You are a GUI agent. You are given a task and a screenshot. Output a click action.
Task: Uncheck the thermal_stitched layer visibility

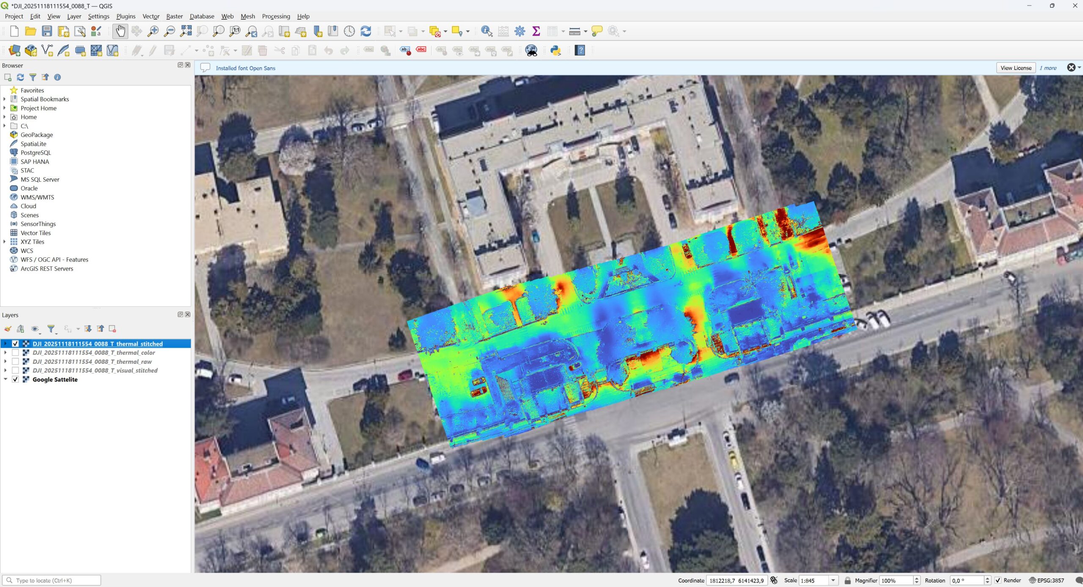tap(15, 344)
